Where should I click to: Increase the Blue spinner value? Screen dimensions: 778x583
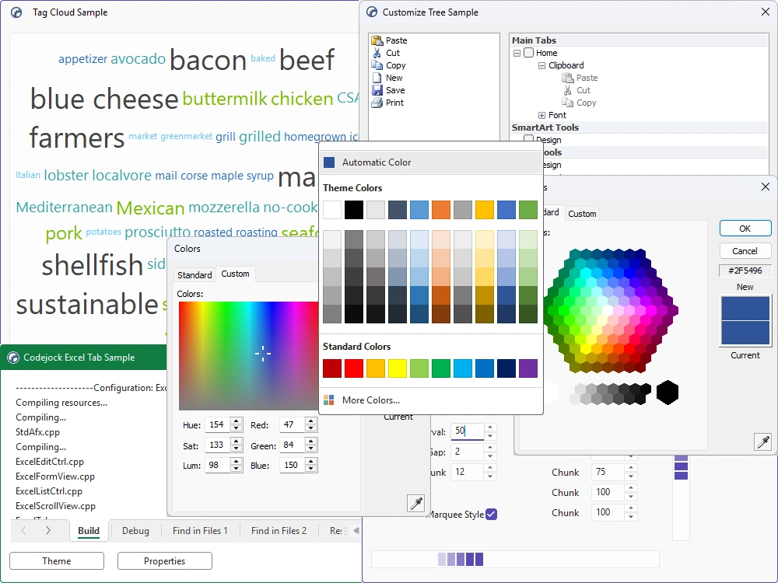[311, 462]
